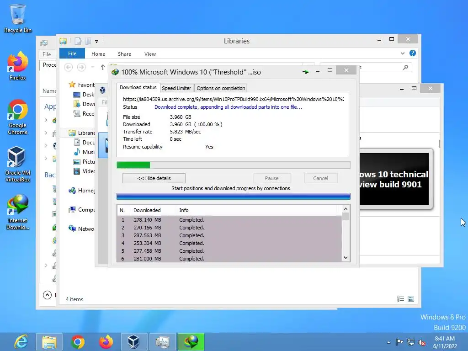Select connection row 2 with 270.156 MB
This screenshot has height=351, width=468.
pyautogui.click(x=230, y=228)
